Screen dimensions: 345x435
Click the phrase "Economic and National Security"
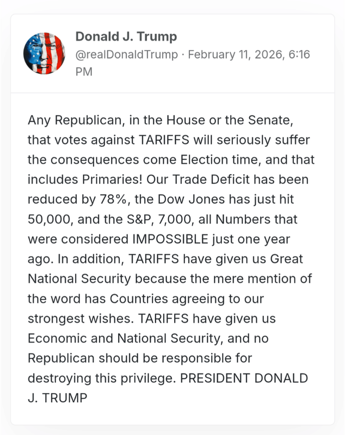point(125,338)
